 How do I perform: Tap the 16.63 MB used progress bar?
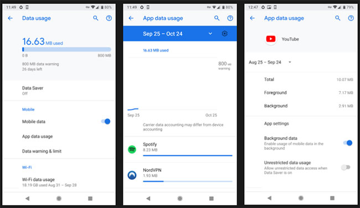click(x=66, y=49)
